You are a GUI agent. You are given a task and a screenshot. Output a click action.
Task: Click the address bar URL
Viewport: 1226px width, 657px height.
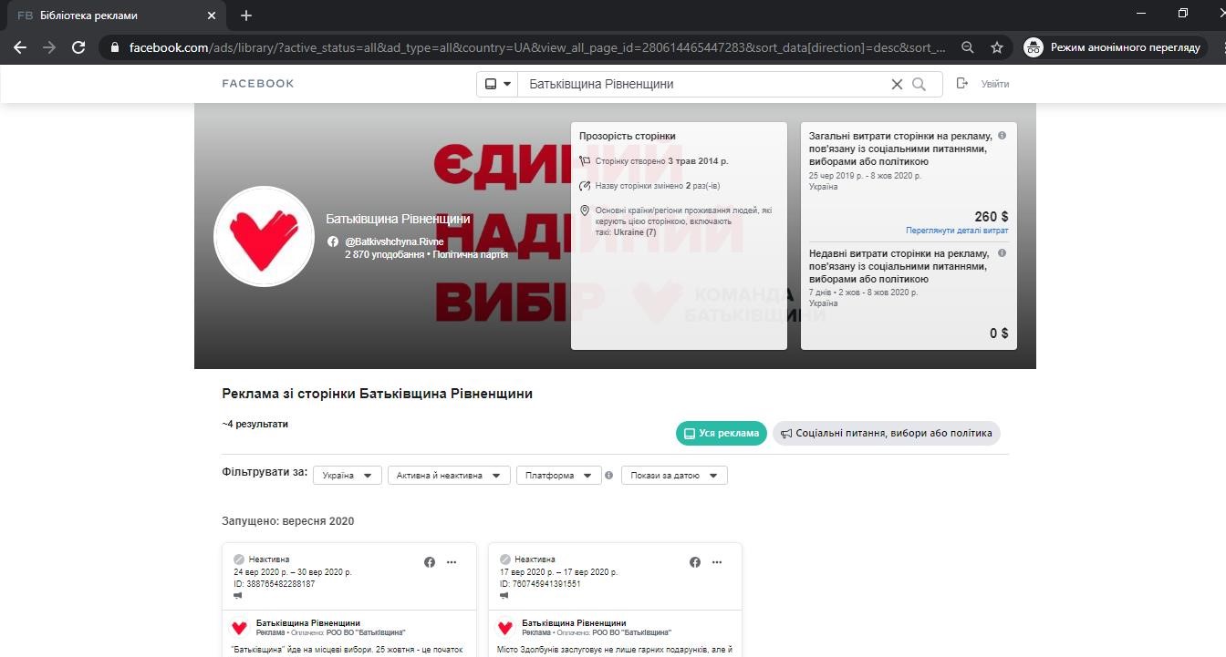pos(537,47)
